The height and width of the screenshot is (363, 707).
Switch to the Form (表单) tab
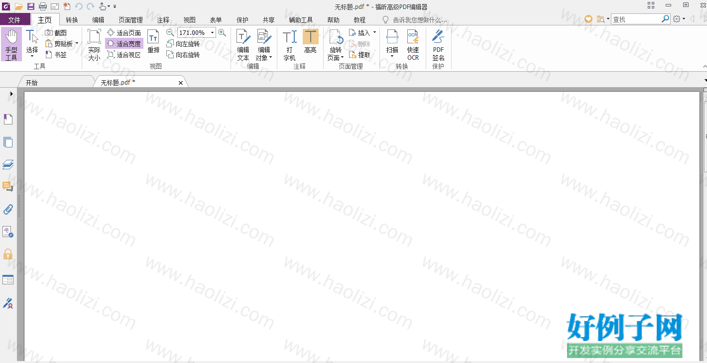pos(216,20)
